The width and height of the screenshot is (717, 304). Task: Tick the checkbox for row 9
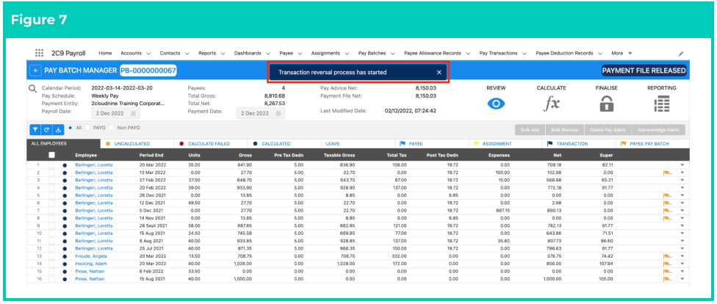52,226
